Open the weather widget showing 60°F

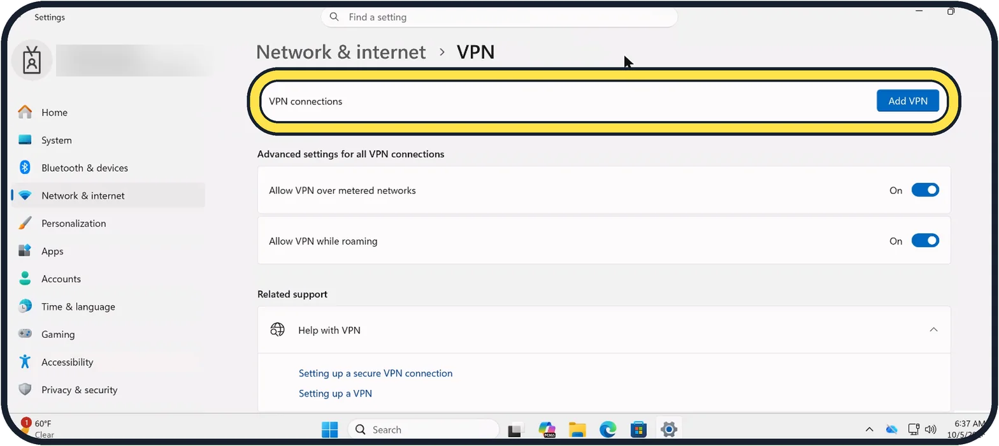pyautogui.click(x=37, y=428)
